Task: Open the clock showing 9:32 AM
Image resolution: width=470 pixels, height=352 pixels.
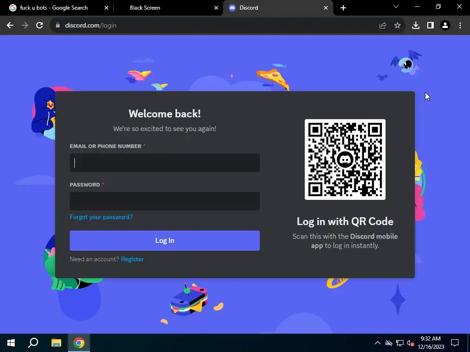Action: pos(431,343)
